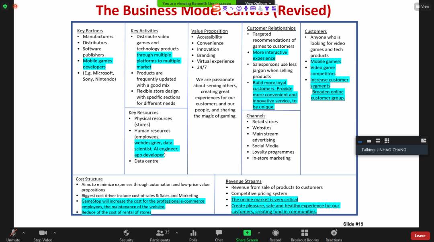Image resolution: width=434 pixels, height=242 pixels.
Task: Click green encryption shield icon
Action: [5, 6]
